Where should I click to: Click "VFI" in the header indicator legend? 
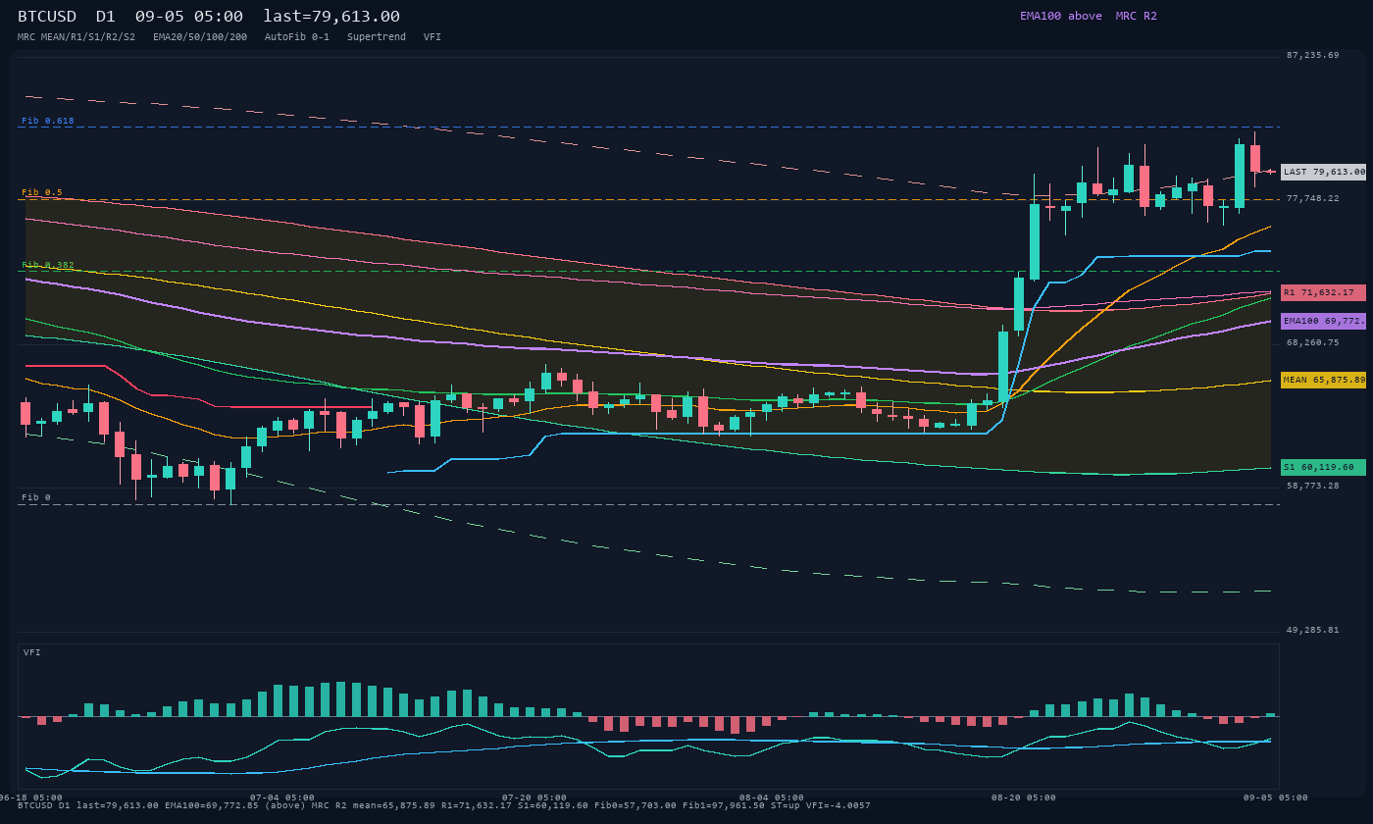tap(432, 37)
